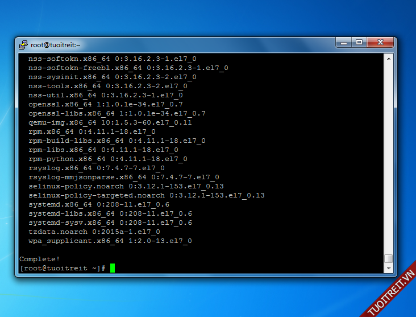Viewport: 416px width, 317px height.
Task: Minimize the PuTTY terminal window
Action: [344, 43]
